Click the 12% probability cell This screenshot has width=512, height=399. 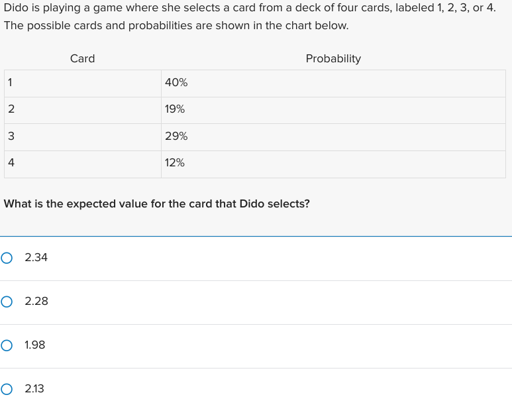[333, 164]
